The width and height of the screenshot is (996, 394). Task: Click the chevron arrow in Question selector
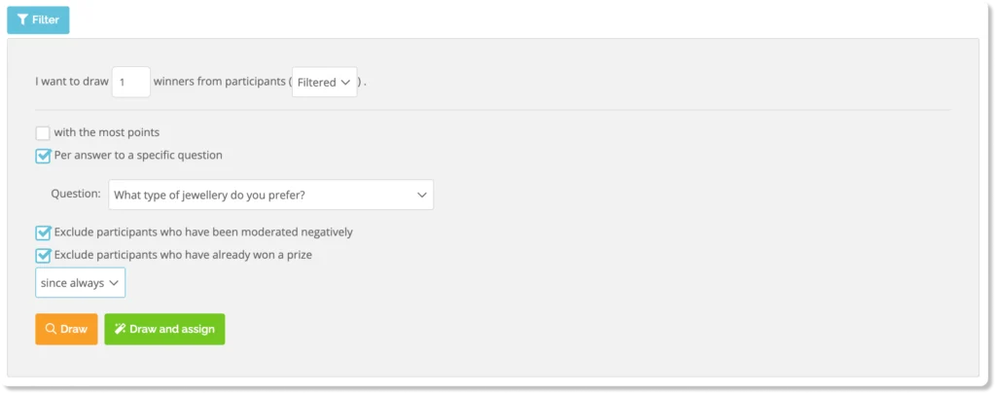422,195
